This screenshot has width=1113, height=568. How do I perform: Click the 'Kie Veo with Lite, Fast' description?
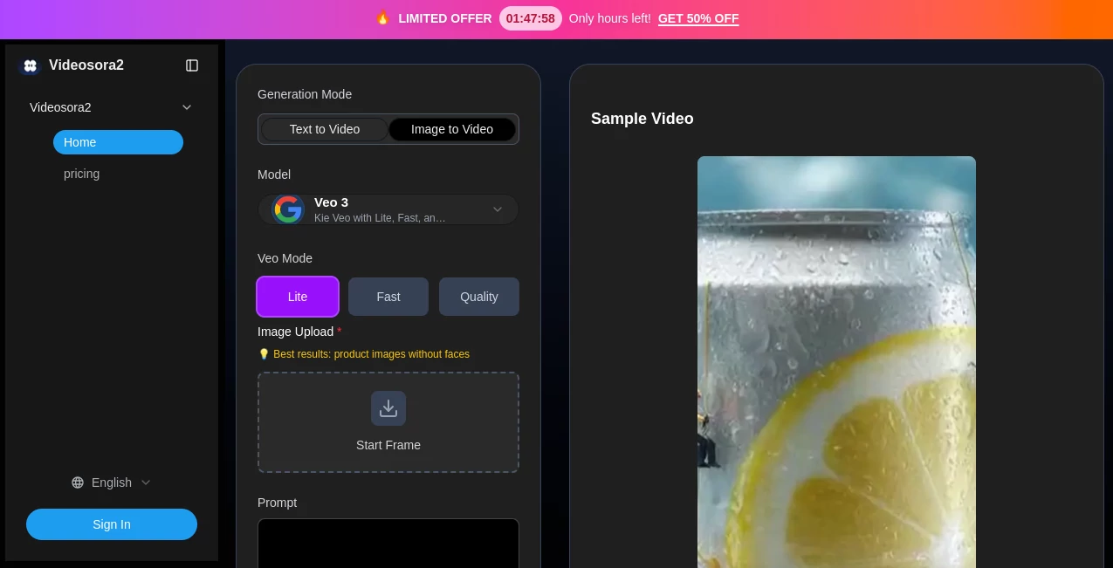pos(380,218)
